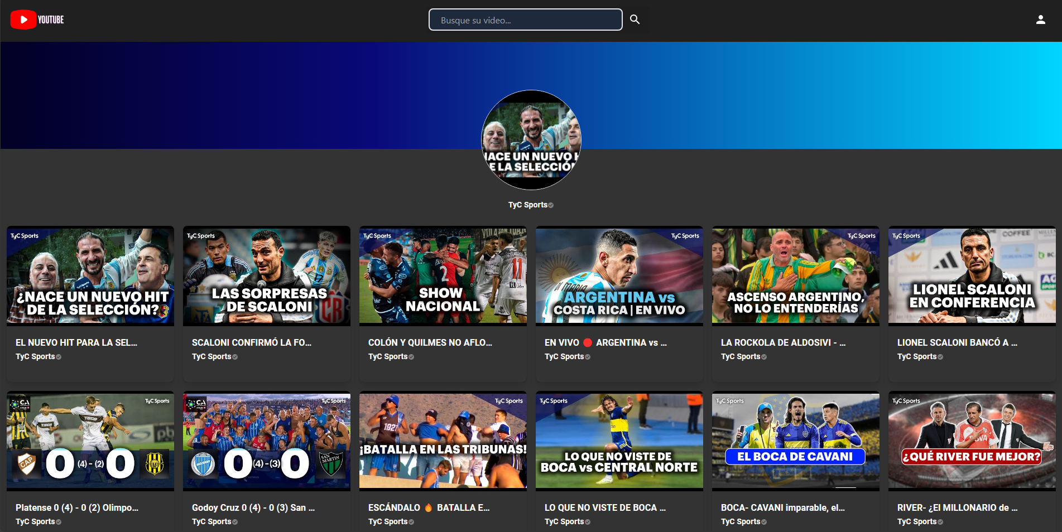Click TyC Sports under Platense video
The width and height of the screenshot is (1062, 532).
click(x=35, y=521)
